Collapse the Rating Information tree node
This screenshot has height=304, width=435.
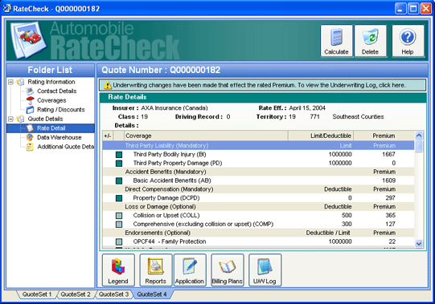(x=10, y=82)
